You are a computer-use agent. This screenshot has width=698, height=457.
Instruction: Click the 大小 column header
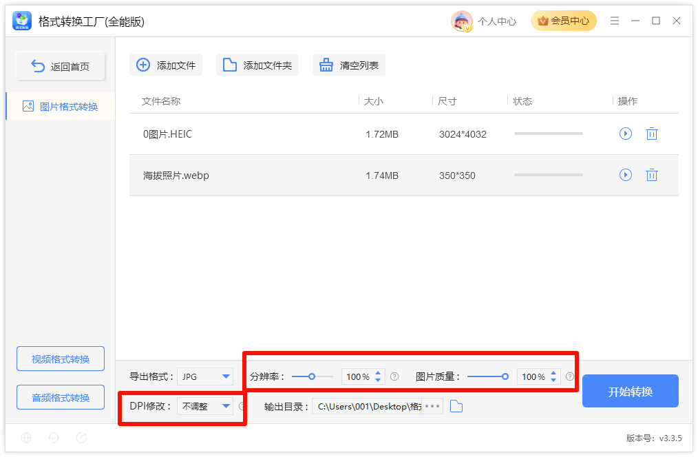(x=374, y=101)
